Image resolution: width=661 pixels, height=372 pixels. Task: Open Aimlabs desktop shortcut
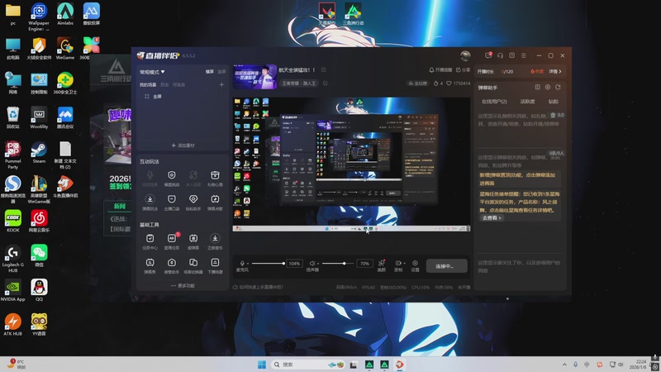[x=65, y=14]
